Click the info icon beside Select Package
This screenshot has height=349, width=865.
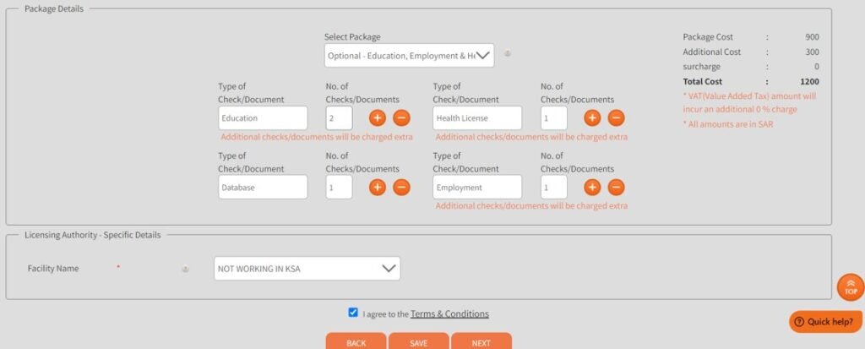[x=508, y=54]
